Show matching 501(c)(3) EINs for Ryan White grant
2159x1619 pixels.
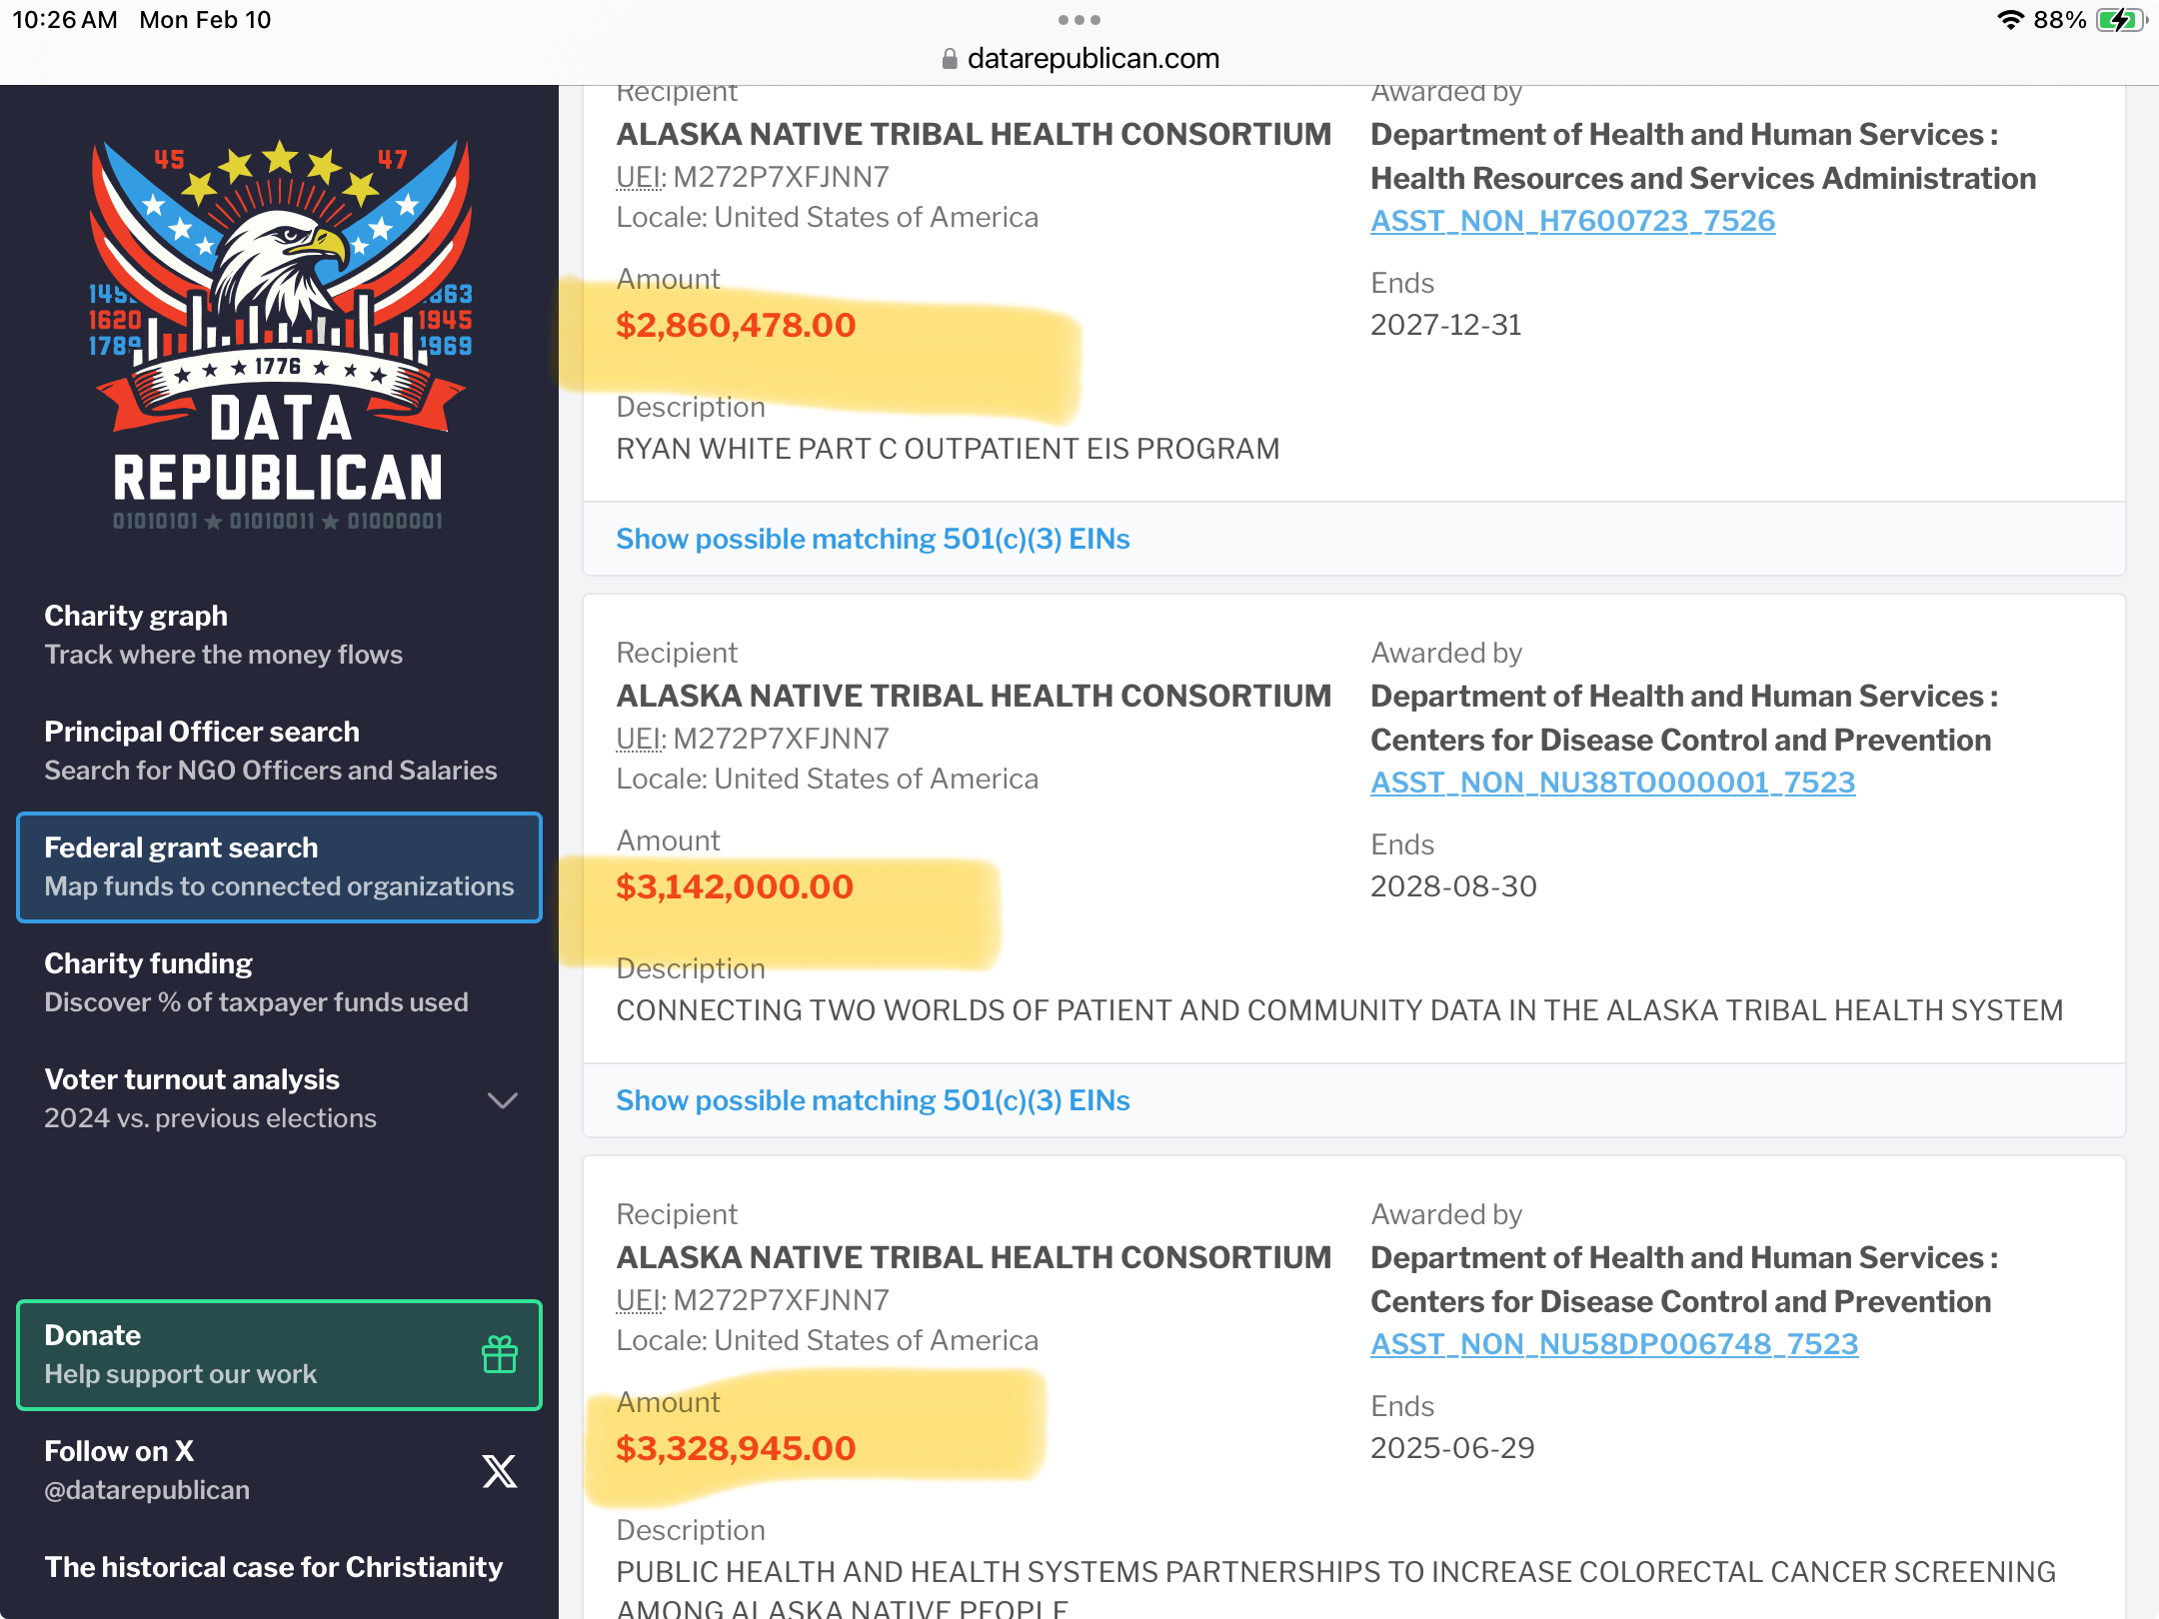pos(873,539)
